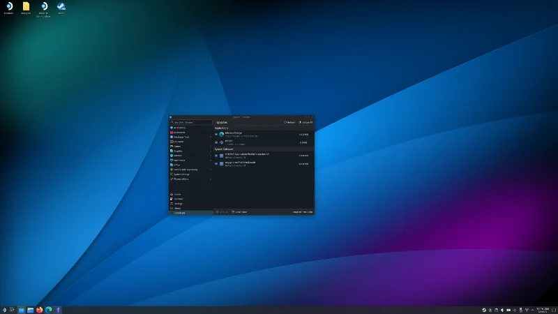The width and height of the screenshot is (558, 314).
Task: Click the Microsoft Edge app icon in updates list
Action: 222,134
